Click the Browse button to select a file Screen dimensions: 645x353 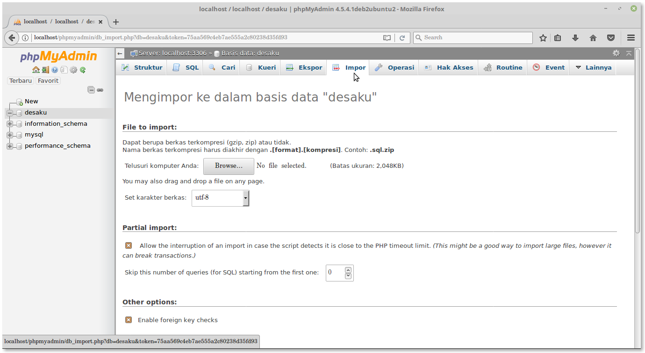(x=228, y=166)
